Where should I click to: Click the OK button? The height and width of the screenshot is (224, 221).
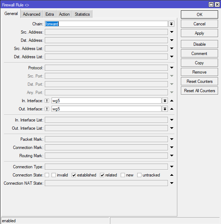[x=200, y=14]
